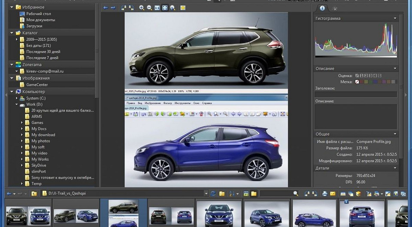Screen dimensions: 412x227
Task: Go up one folder level
Action: click(34, 194)
